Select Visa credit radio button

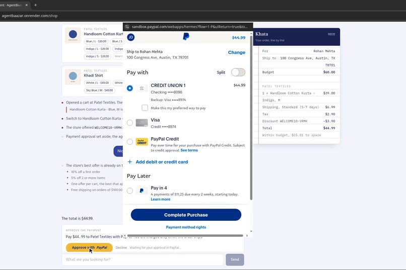click(x=130, y=123)
